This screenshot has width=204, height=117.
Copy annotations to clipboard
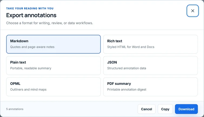[165, 109]
